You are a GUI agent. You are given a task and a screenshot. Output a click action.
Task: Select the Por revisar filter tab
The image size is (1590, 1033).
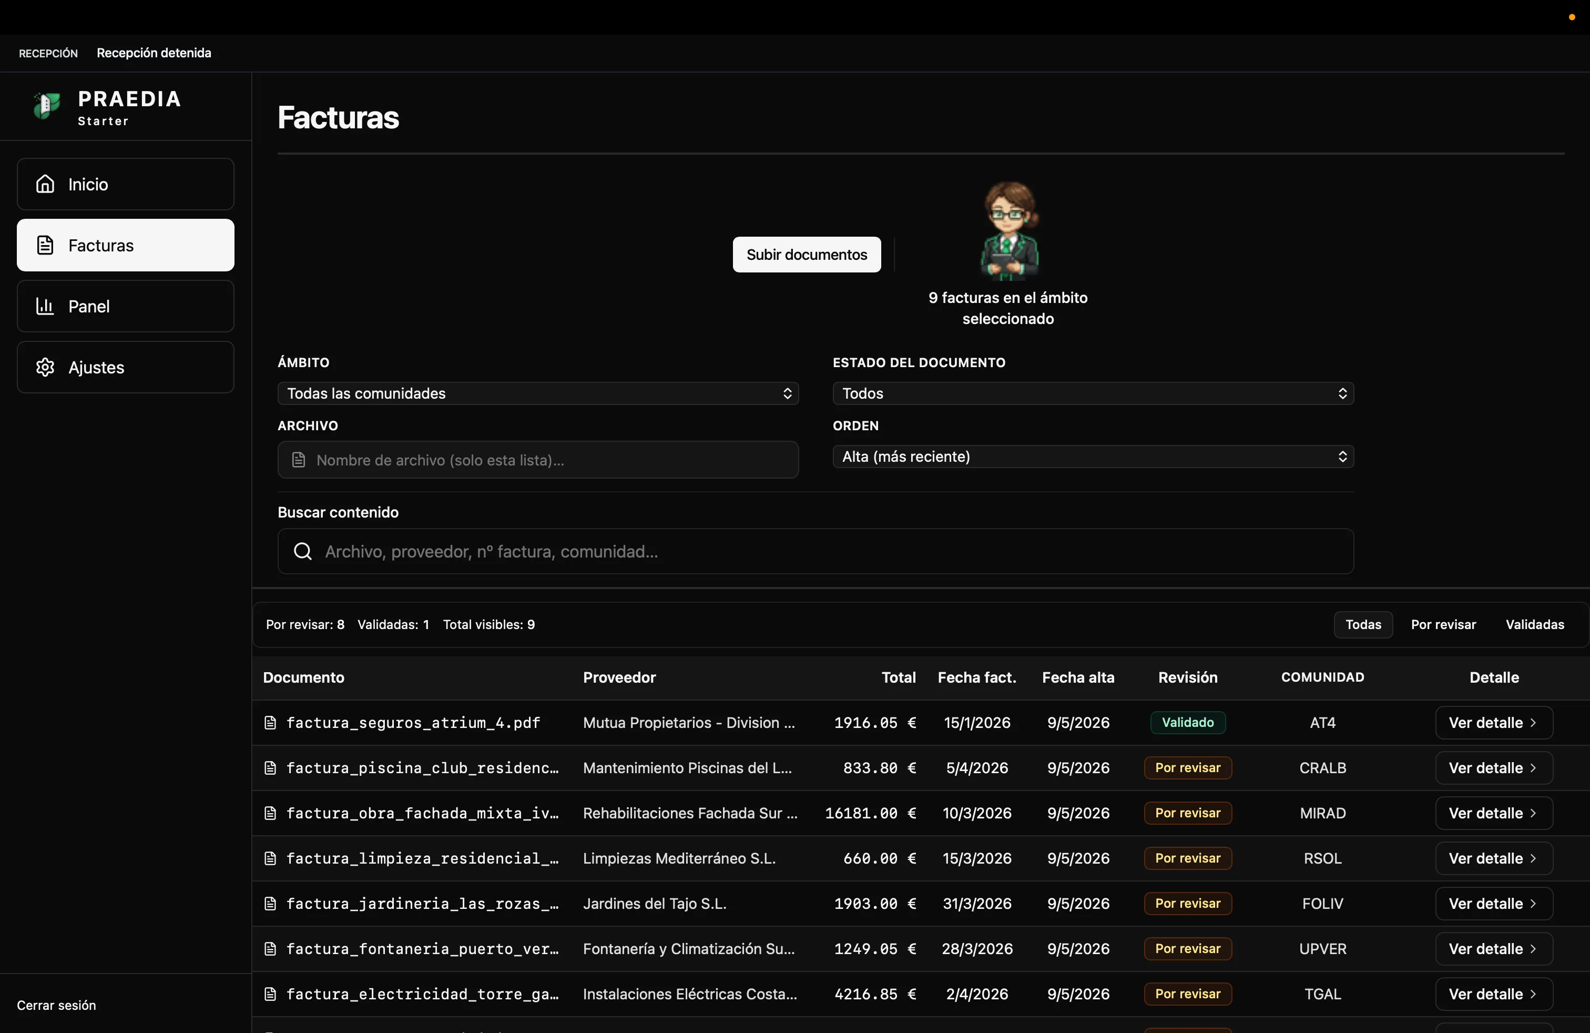tap(1443, 624)
